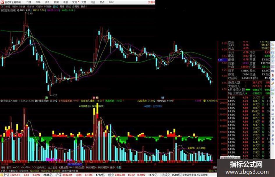
Task: Open the 行情 menu
Action: click(29, 2)
